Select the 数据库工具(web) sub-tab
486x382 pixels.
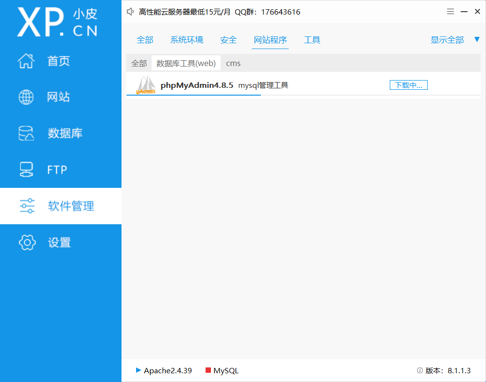[x=186, y=63]
